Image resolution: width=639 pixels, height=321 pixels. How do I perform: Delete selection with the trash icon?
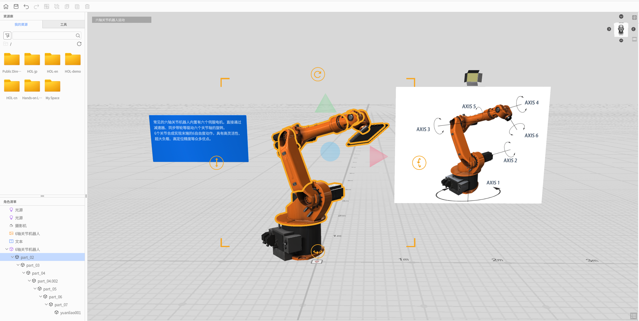87,6
